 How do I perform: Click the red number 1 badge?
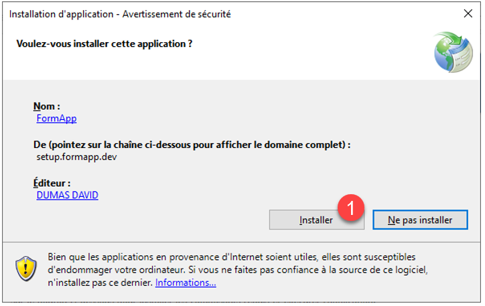click(351, 208)
